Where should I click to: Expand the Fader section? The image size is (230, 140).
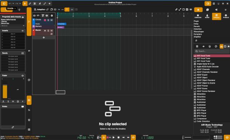pos(23,76)
